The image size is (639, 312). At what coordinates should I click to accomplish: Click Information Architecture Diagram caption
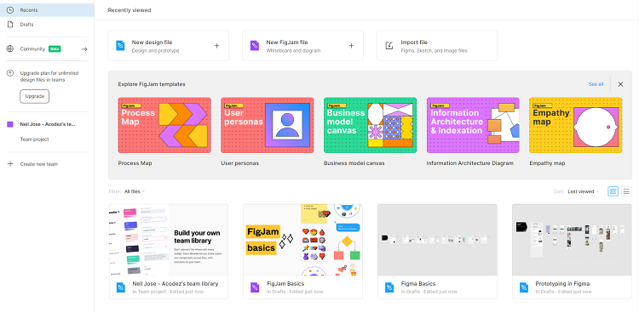point(469,163)
